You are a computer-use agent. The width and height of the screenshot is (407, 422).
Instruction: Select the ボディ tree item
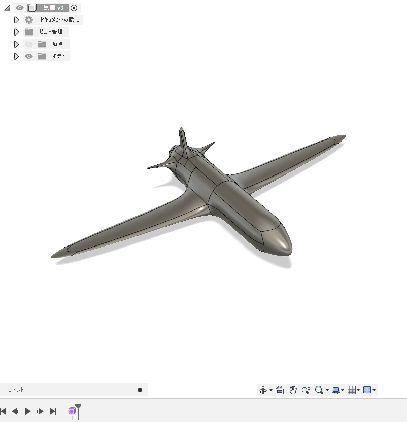pyautogui.click(x=46, y=56)
